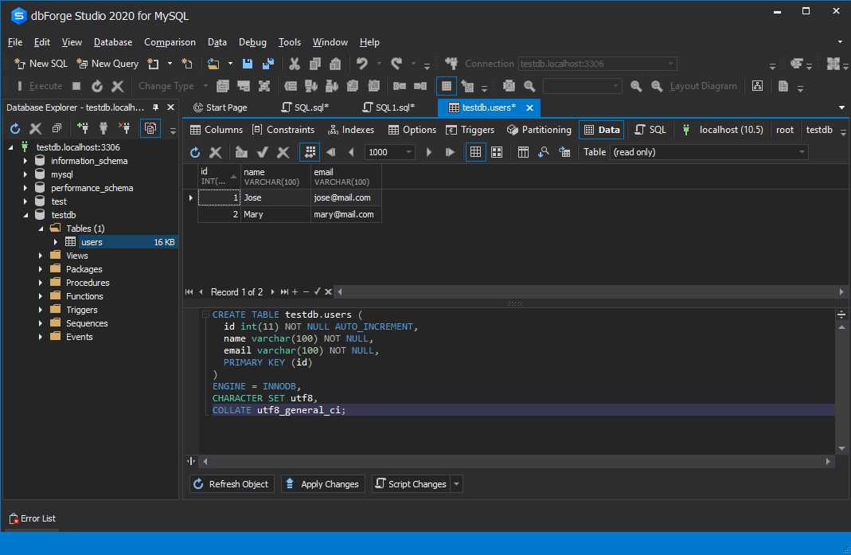Image resolution: width=851 pixels, height=555 pixels.
Task: Click the Zoom In magnifier icon
Action: [636, 86]
